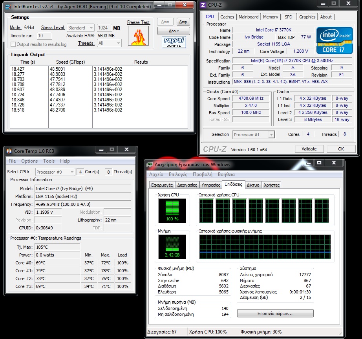Switch to the Χρήστες tab
The height and width of the screenshot is (339, 362).
click(272, 185)
